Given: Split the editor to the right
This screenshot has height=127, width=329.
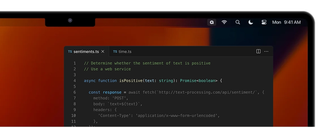Looking at the screenshot, I should pos(259,51).
